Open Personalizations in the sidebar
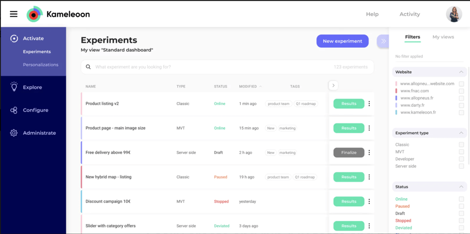Viewport: 470px width, 234px height. pyautogui.click(x=41, y=65)
